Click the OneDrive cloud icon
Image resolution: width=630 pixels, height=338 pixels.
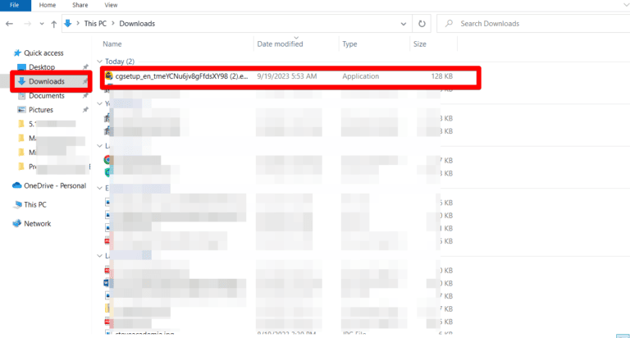pyautogui.click(x=17, y=185)
